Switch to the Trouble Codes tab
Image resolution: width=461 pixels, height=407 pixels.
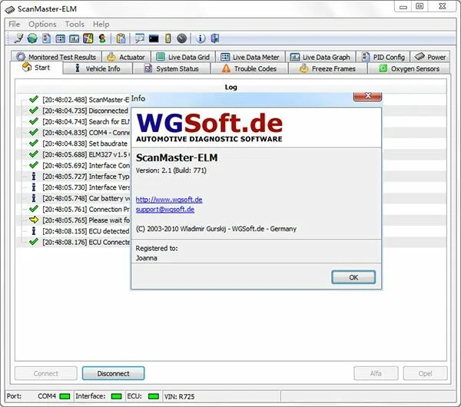click(249, 68)
